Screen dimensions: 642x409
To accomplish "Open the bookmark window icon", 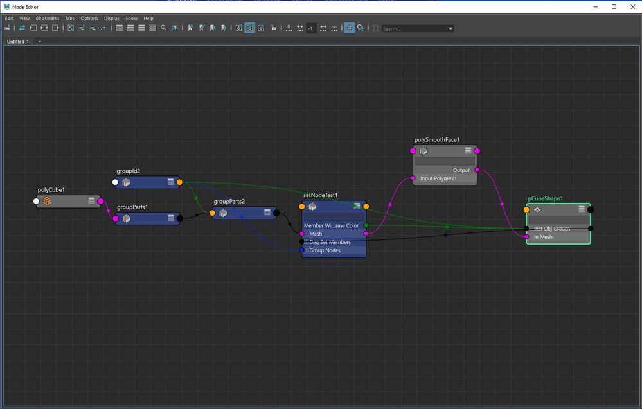I will tap(201, 28).
